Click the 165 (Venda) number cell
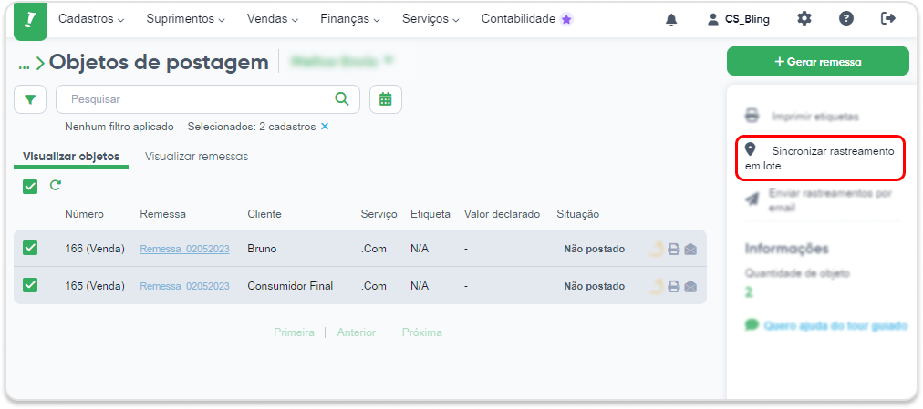923x409 pixels. pos(95,286)
